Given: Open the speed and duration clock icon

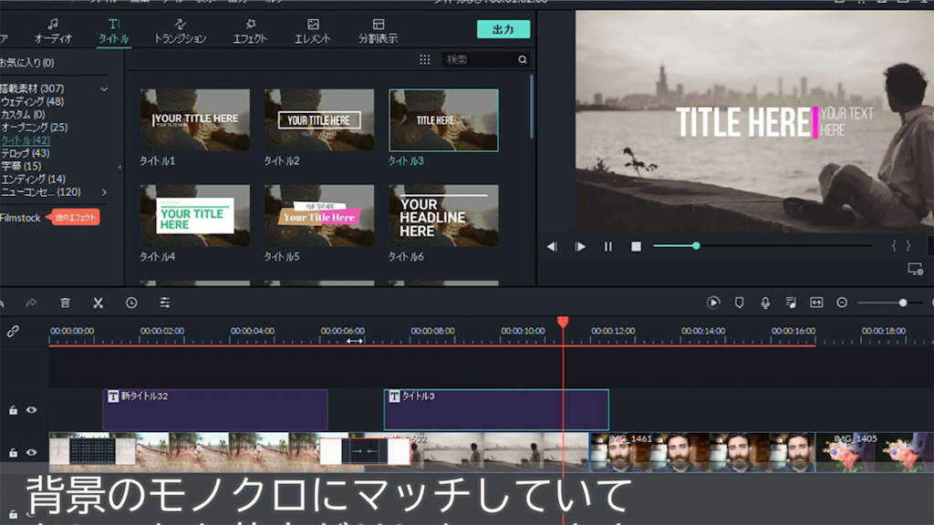Looking at the screenshot, I should tap(131, 303).
